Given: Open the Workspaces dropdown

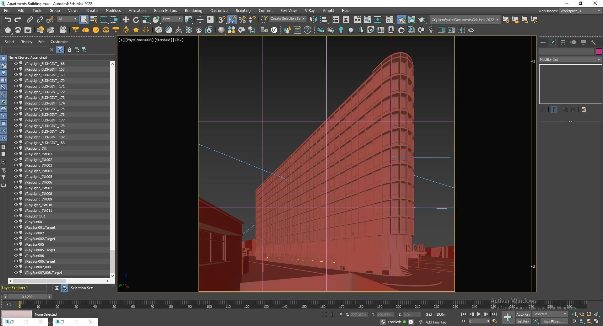Looking at the screenshot, I should point(580,11).
